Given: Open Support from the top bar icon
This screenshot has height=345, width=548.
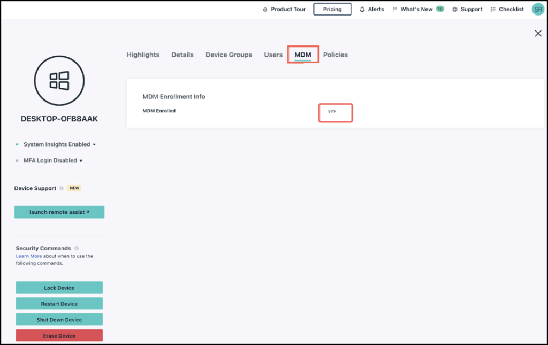Looking at the screenshot, I should pos(455,9).
